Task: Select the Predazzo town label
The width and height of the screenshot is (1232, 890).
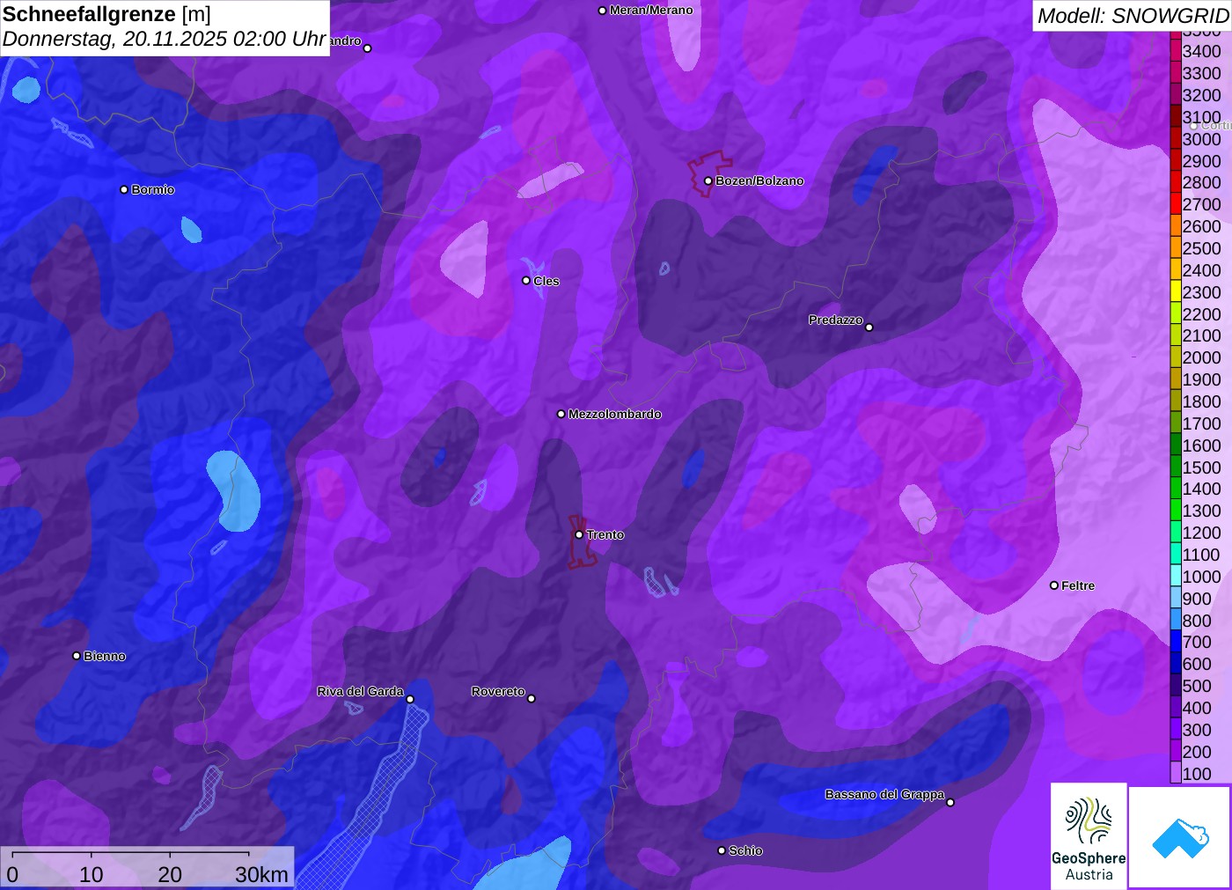Action: coord(836,320)
